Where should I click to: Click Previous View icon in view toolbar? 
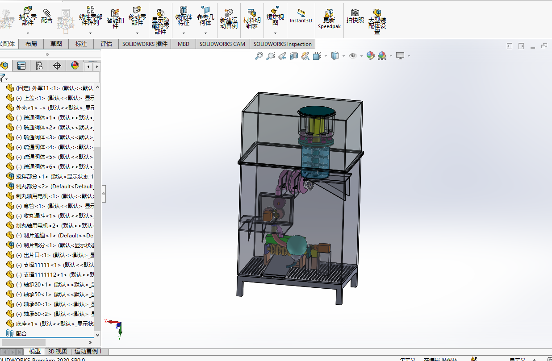coord(282,56)
